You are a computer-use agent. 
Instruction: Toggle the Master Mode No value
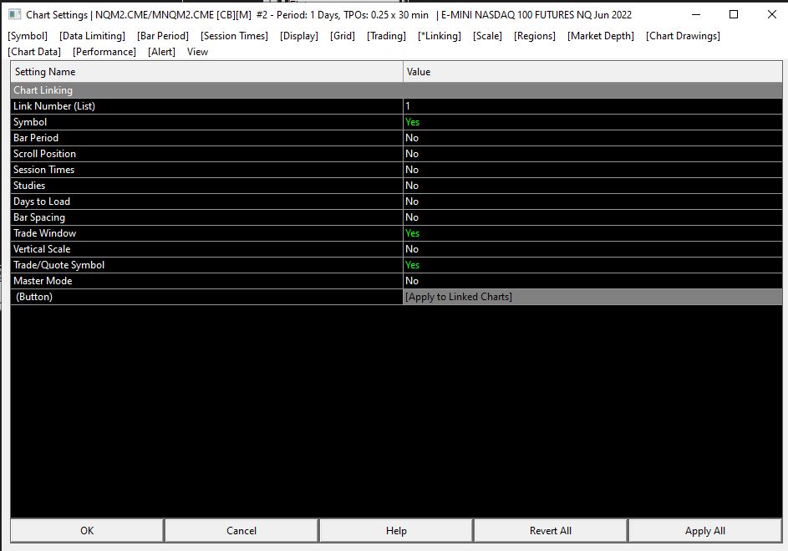coord(592,281)
